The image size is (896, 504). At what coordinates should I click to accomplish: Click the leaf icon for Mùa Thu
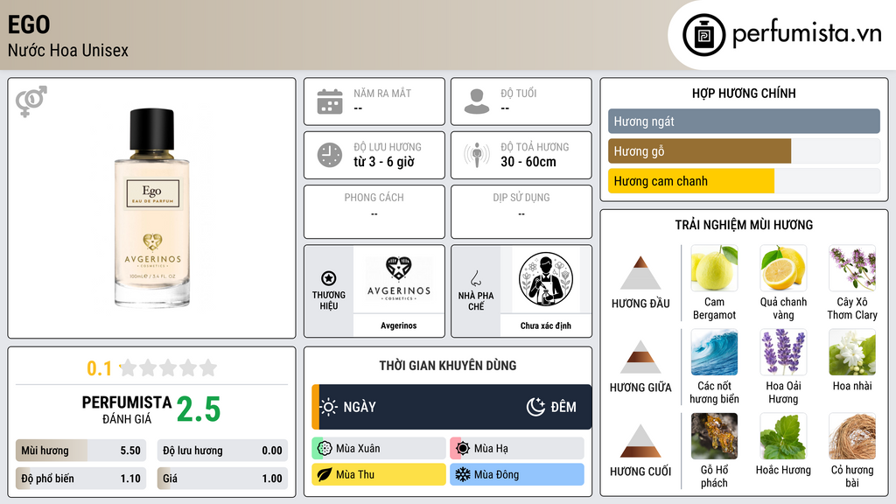pos(325,475)
